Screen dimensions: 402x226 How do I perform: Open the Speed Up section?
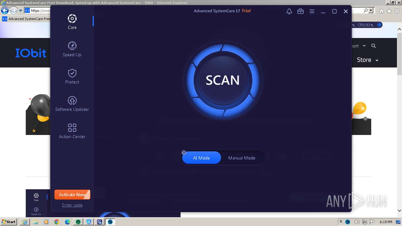coord(72,49)
